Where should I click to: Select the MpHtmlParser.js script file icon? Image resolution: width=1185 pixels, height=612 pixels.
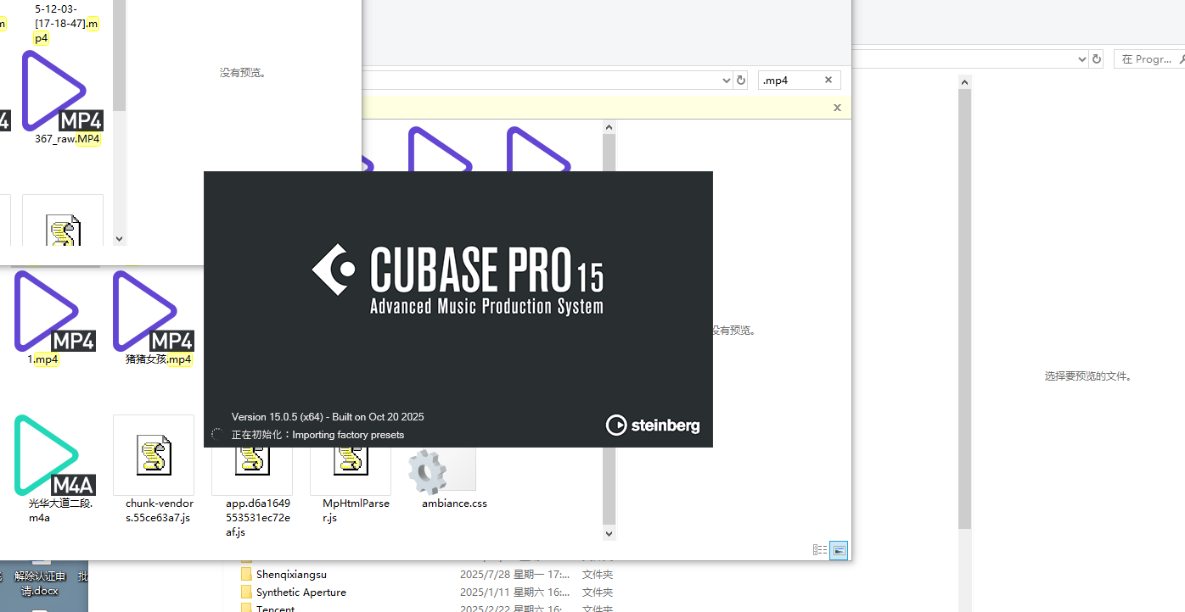click(x=351, y=471)
